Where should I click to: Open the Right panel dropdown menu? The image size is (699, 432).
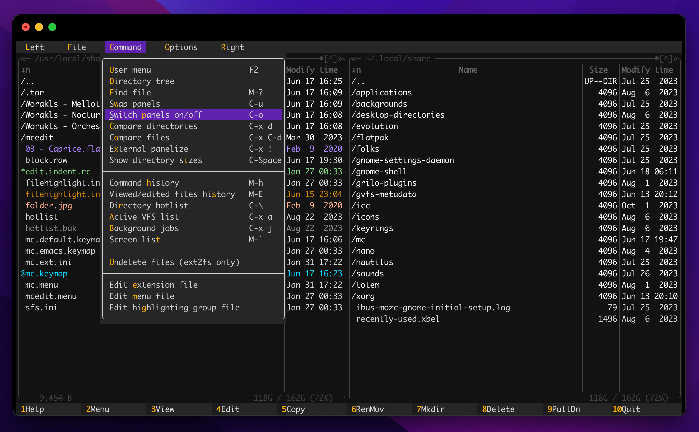(x=232, y=47)
